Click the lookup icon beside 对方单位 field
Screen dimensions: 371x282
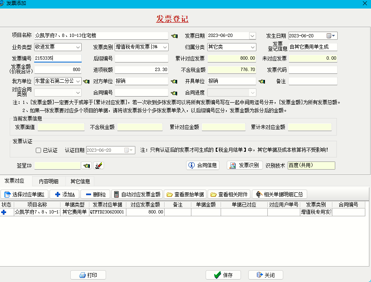pyautogui.click(x=174, y=81)
